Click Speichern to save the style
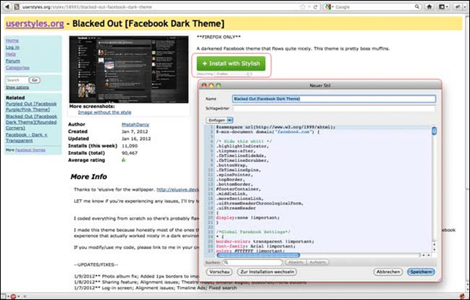The image size is (470, 300). click(x=421, y=272)
